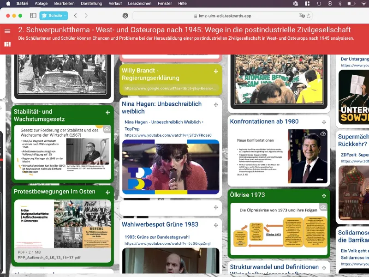Open the Willy Brandt Google URL link

[x=168, y=88]
